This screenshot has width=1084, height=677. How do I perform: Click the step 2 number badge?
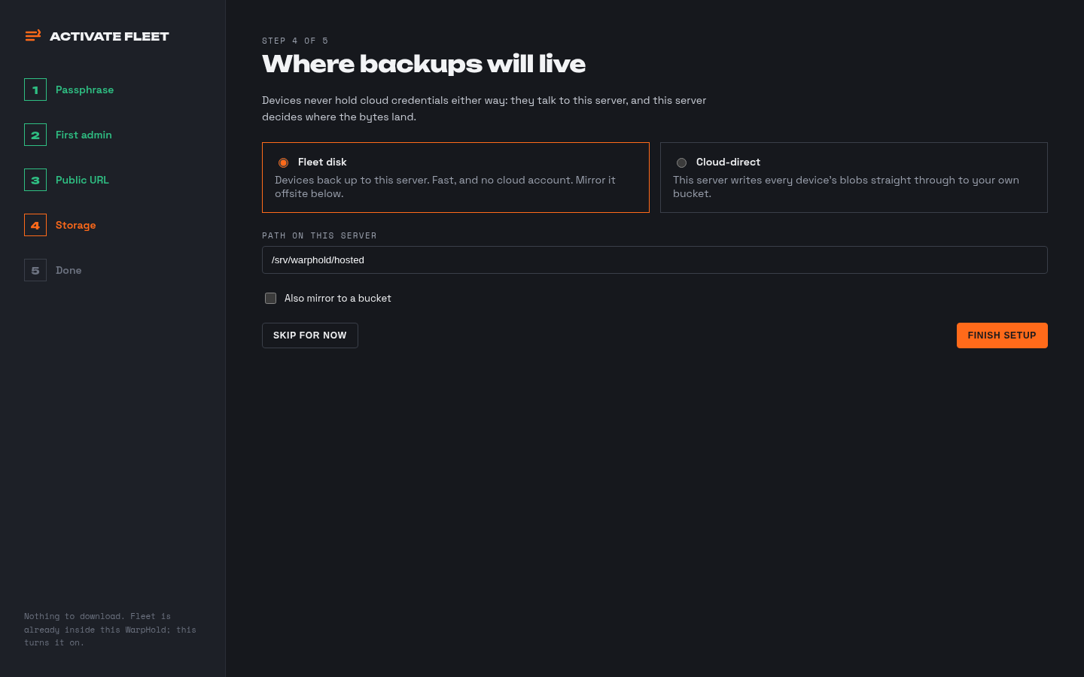coord(35,135)
